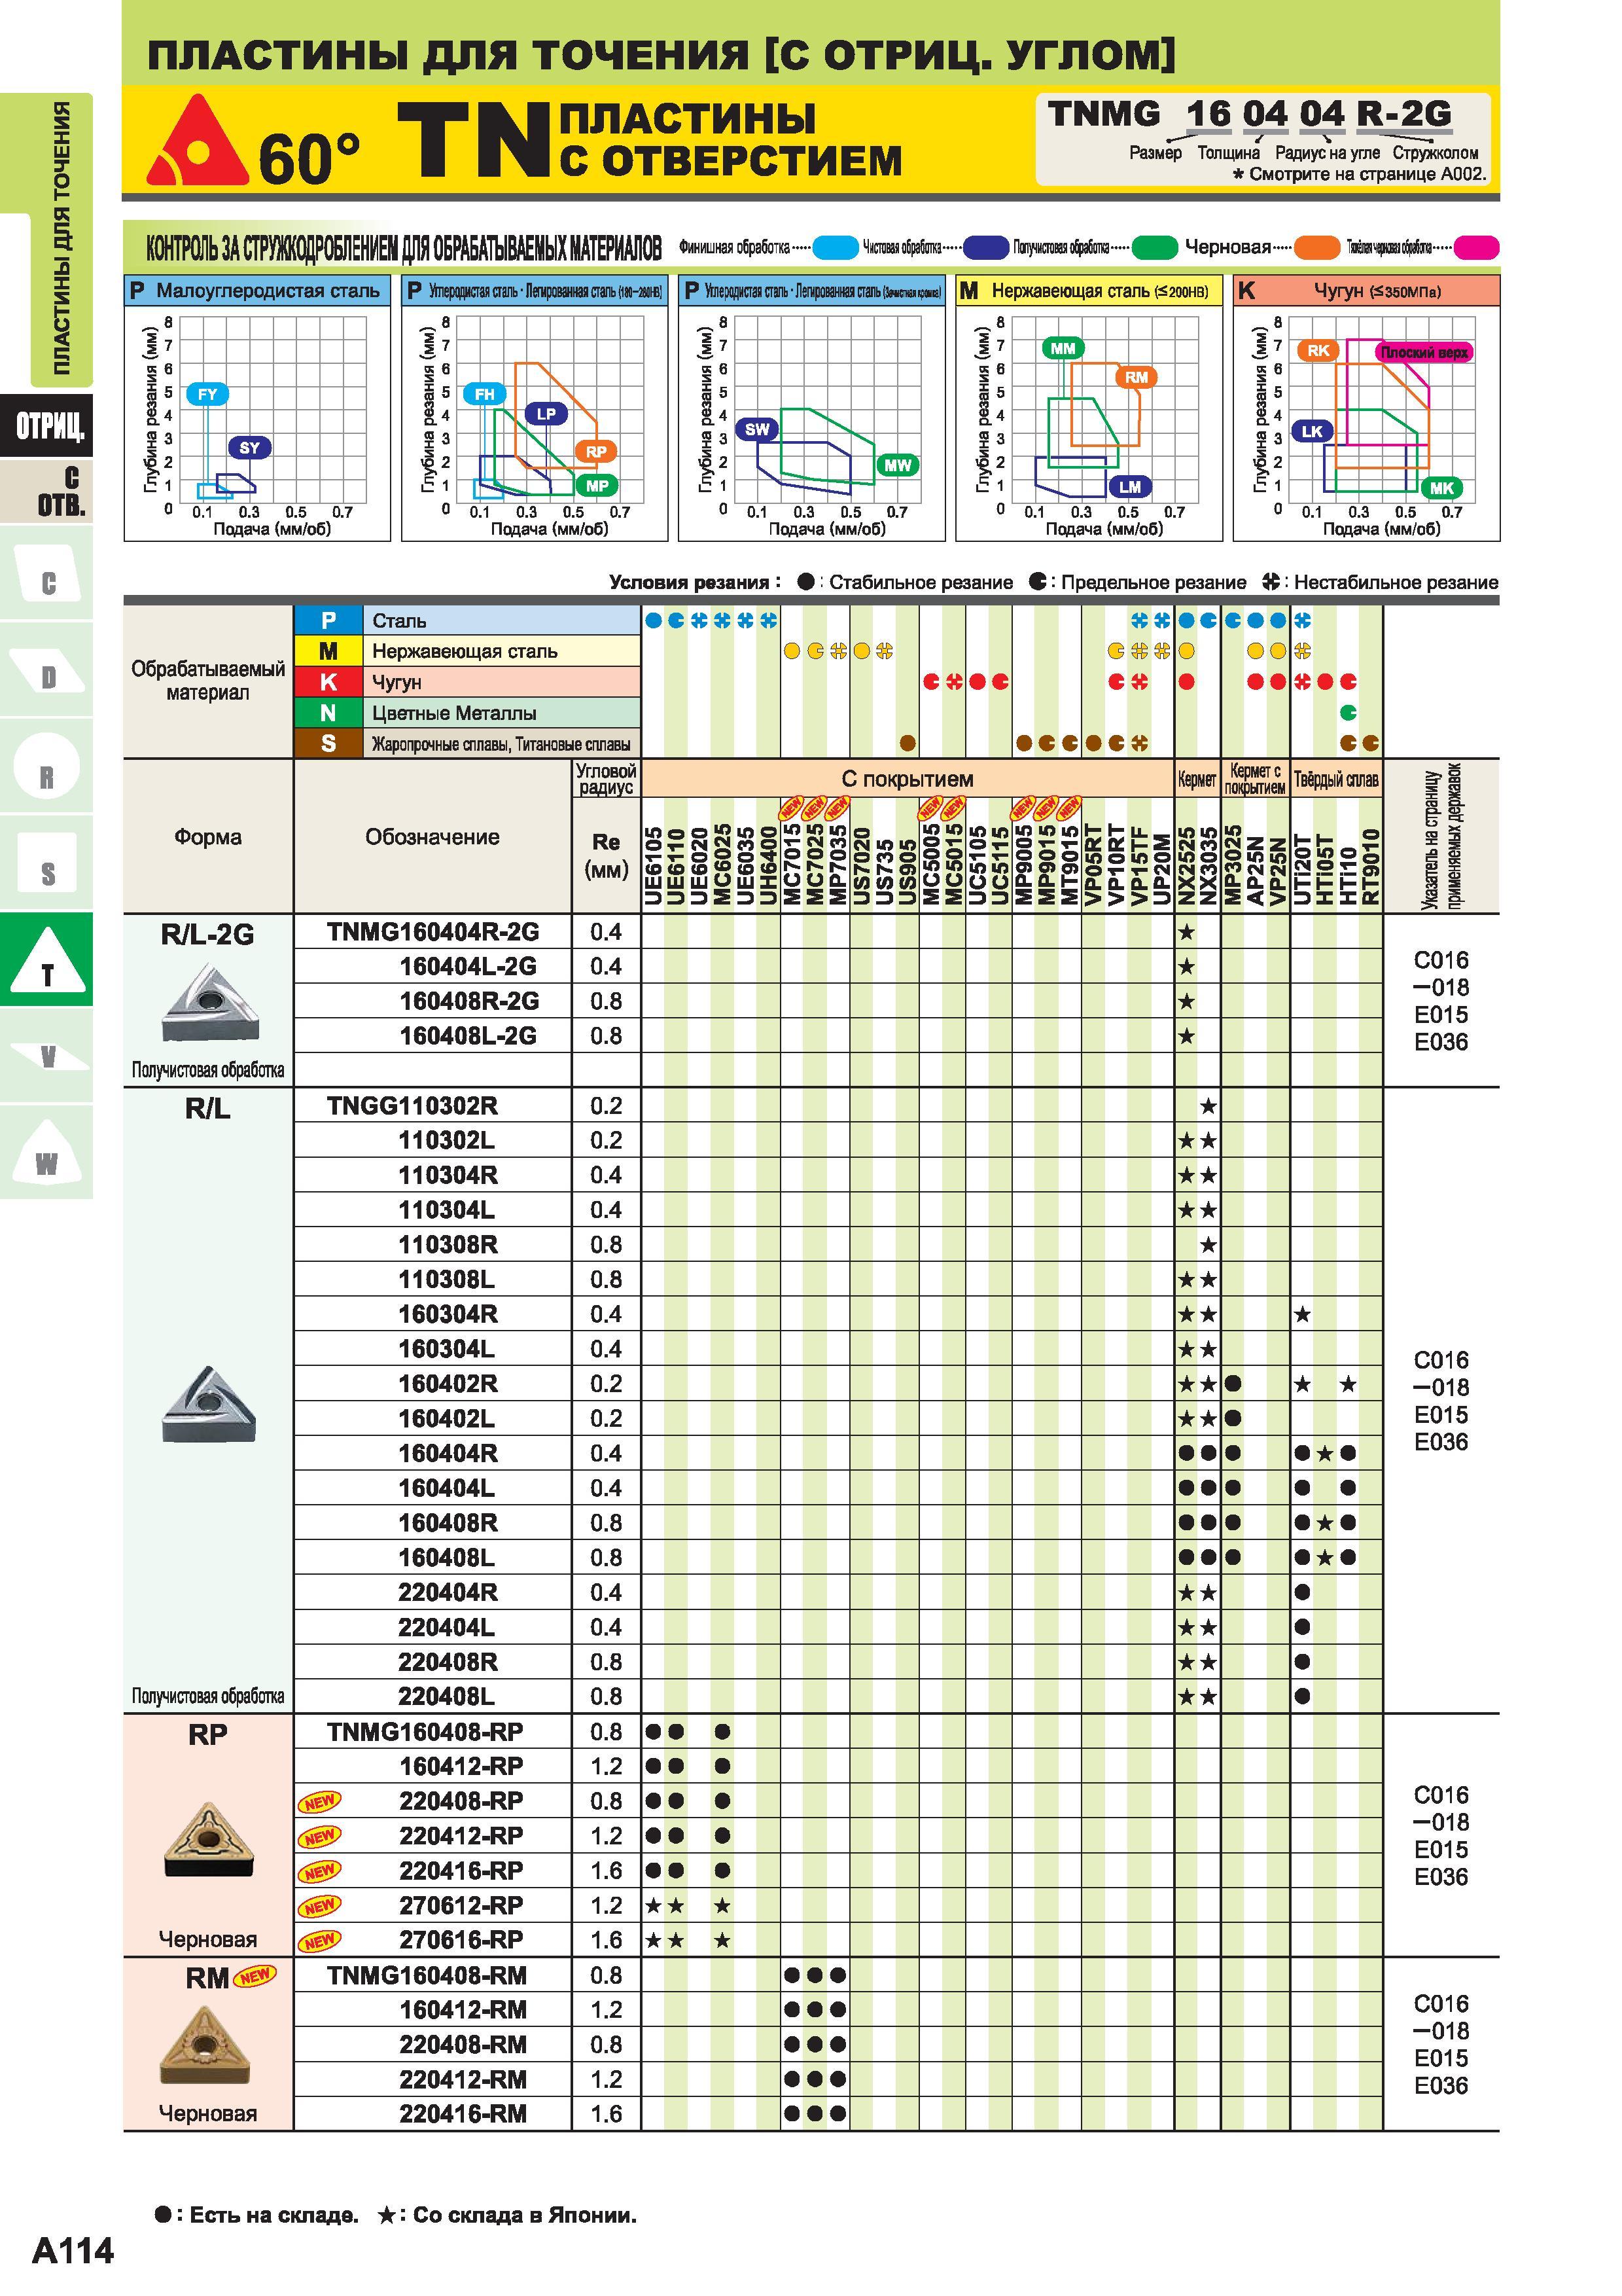Click the RP chipbreaker insert image
This screenshot has width=1622, height=2296.
(x=208, y=1840)
